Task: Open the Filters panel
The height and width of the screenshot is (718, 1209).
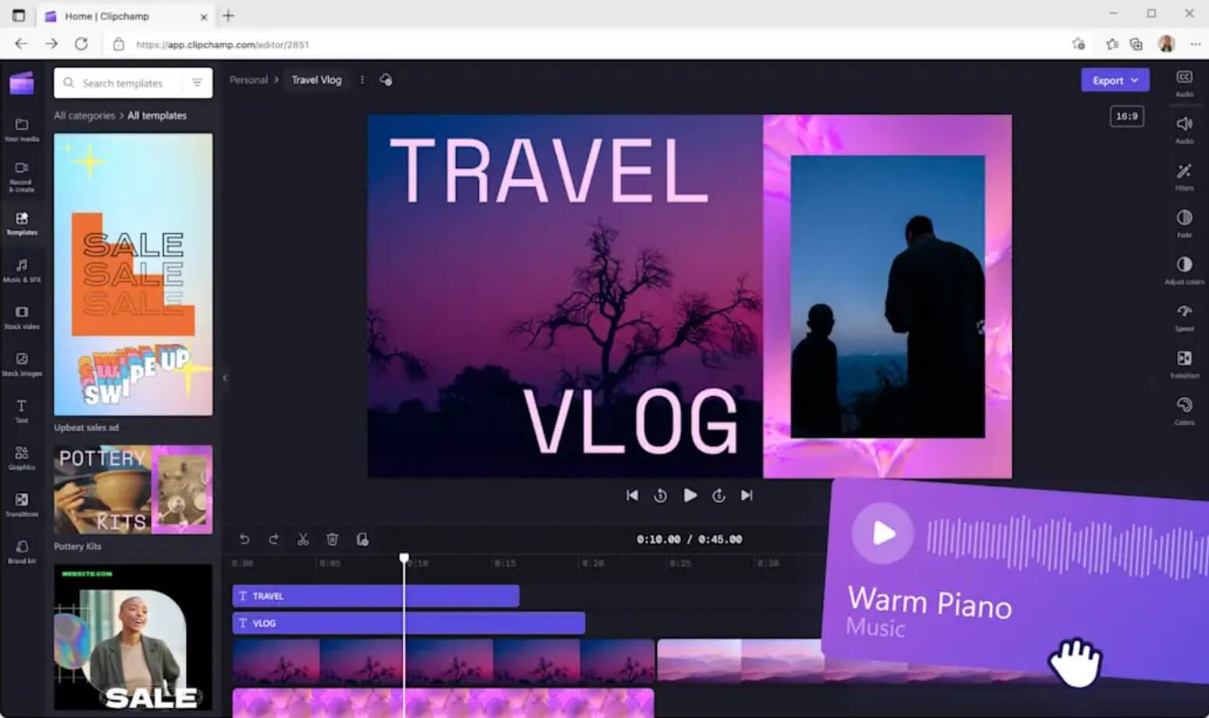Action: coord(1184,178)
